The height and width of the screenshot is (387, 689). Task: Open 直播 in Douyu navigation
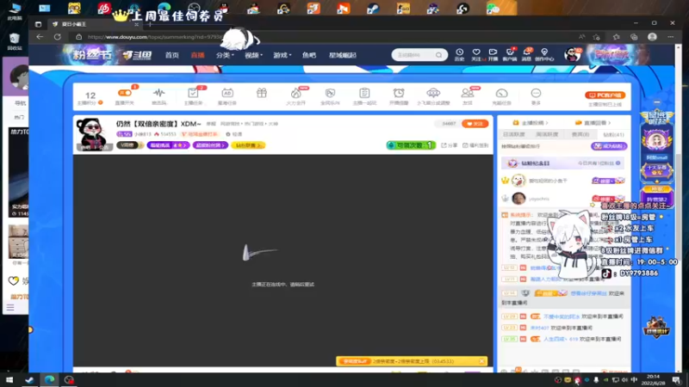(198, 55)
